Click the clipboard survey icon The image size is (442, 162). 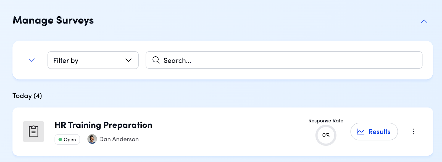point(33,132)
